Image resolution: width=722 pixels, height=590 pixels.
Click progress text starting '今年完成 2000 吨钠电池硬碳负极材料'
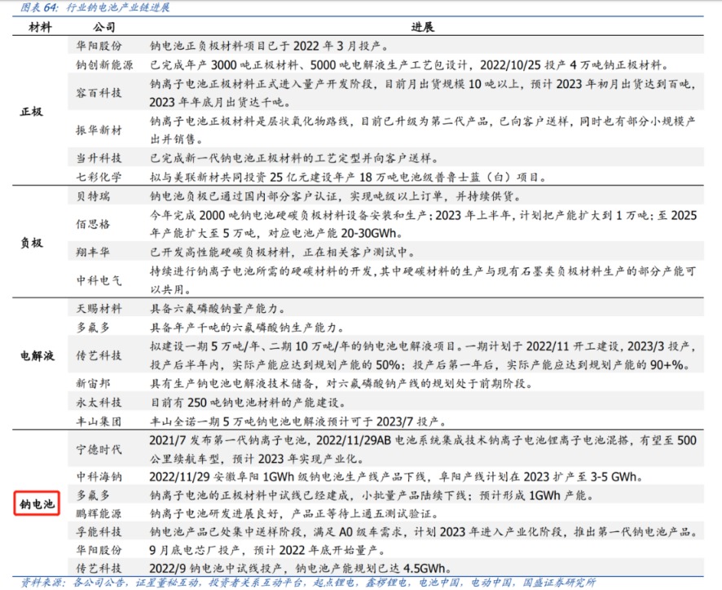coord(423,224)
